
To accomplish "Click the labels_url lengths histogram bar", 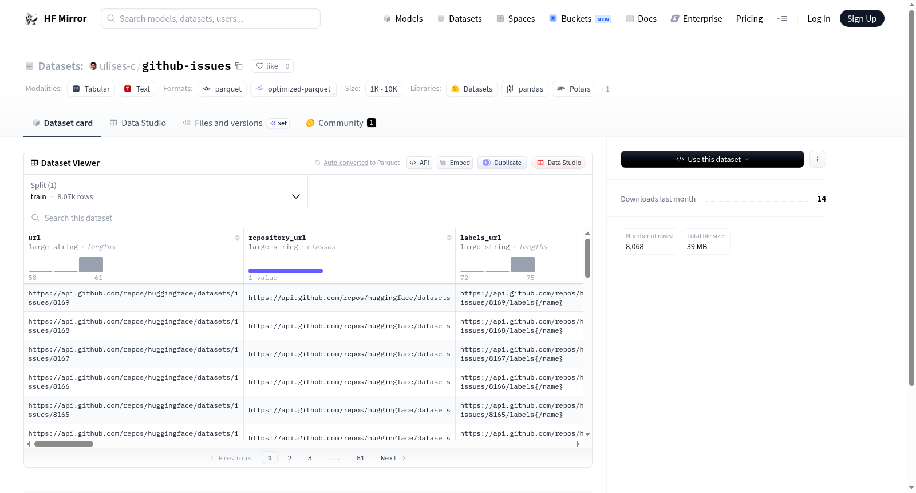I will pyautogui.click(x=523, y=265).
